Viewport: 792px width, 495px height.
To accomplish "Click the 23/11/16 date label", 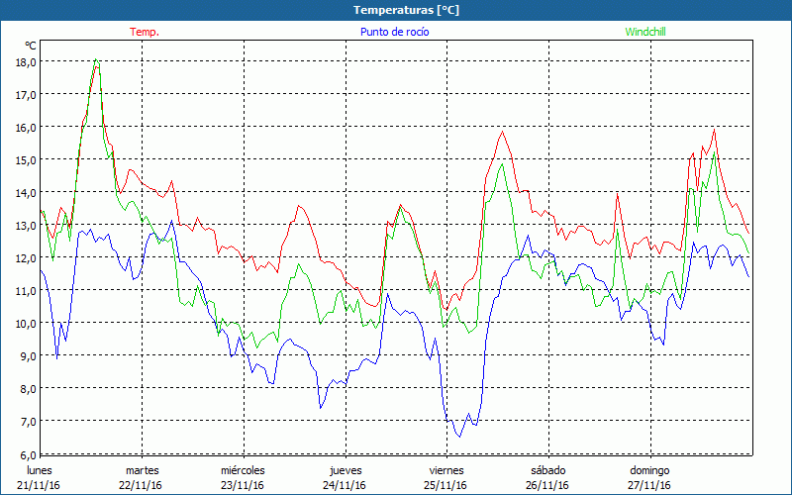I will [243, 485].
